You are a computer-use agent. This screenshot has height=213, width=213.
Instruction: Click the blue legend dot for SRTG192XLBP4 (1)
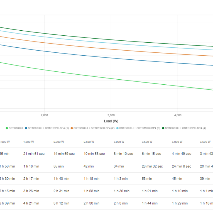point(26,128)
